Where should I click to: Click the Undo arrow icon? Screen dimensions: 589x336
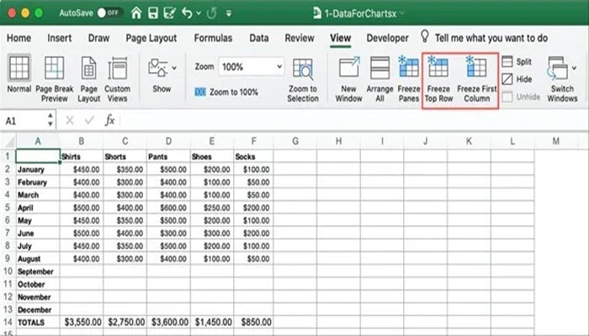(187, 13)
